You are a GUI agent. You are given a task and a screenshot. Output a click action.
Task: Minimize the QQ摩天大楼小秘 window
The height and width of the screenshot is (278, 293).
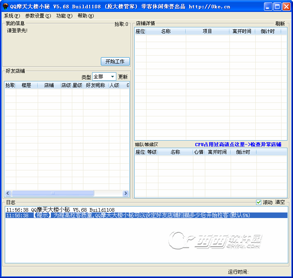(268, 6)
